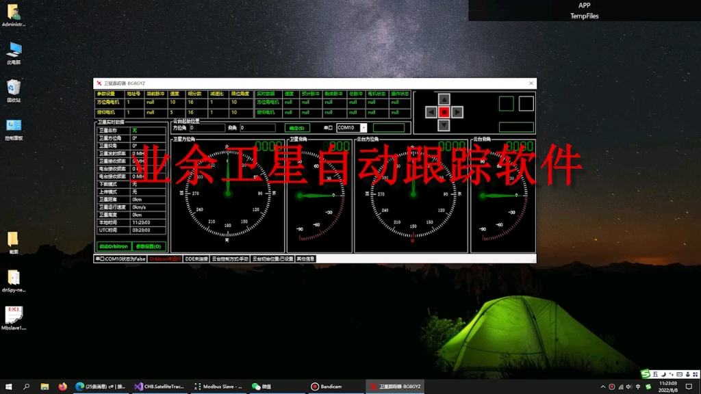Click the left arrow rotator control
The width and height of the screenshot is (701, 394).
(x=431, y=112)
